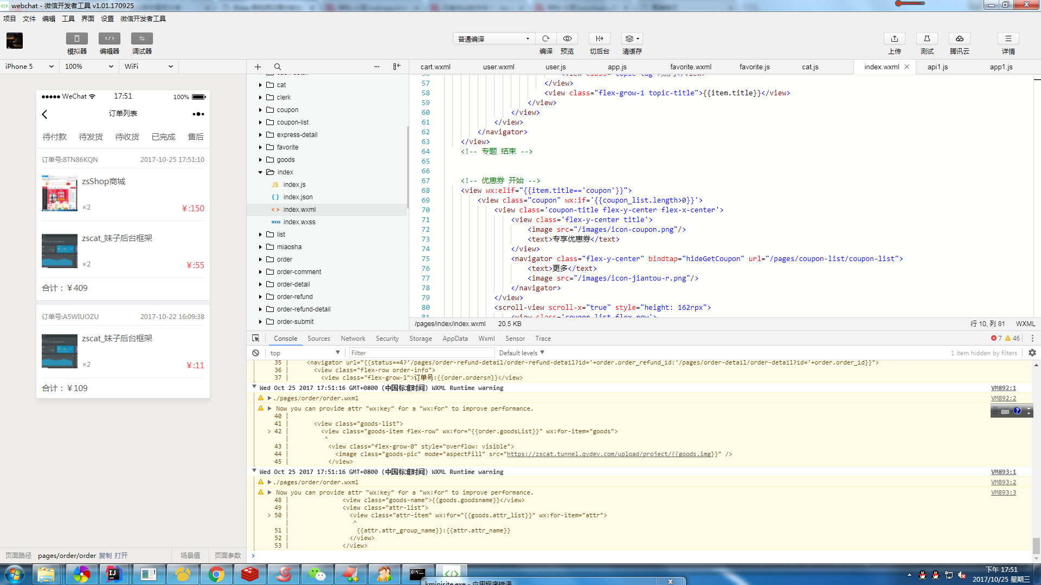Open file tree more options ellipsis
Viewport: 1041px width, 585px height.
377,67
